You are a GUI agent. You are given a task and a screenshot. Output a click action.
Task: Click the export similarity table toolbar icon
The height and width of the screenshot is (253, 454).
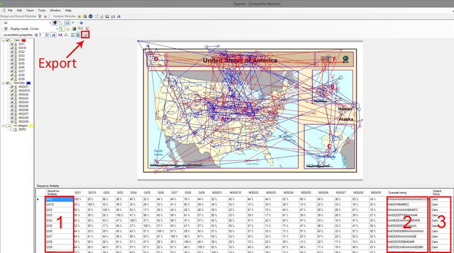coord(85,35)
